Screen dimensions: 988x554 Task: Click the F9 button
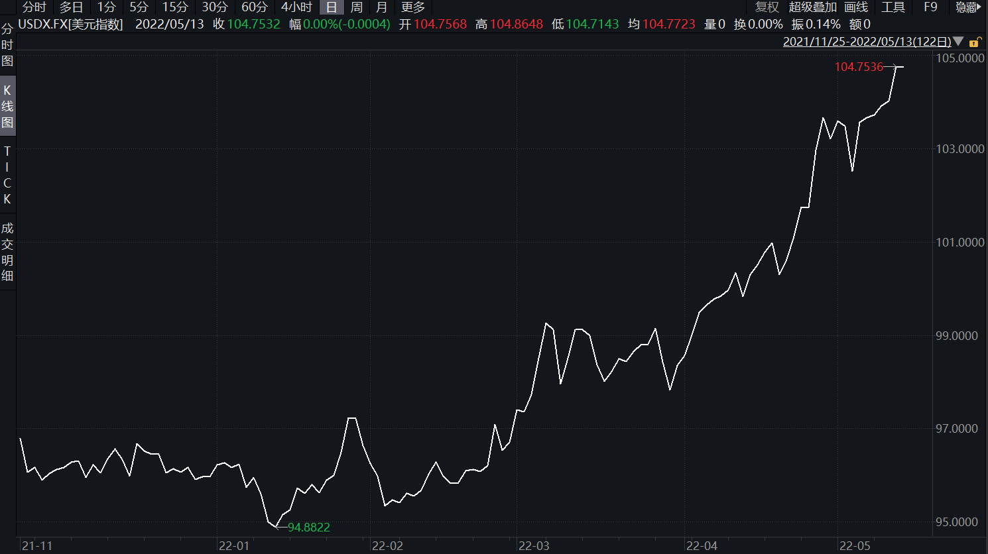pyautogui.click(x=931, y=7)
